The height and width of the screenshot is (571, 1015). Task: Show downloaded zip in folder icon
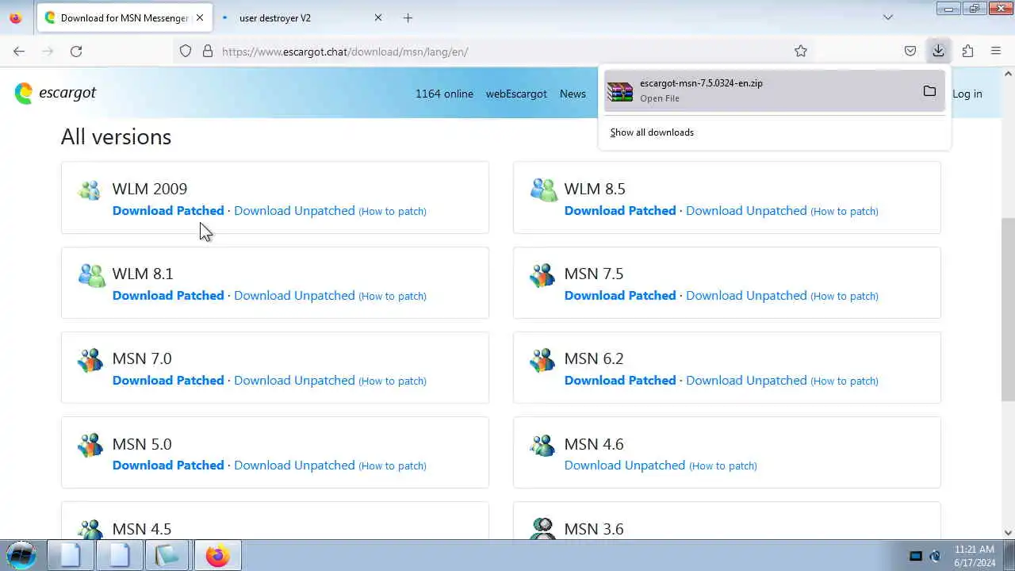point(929,91)
